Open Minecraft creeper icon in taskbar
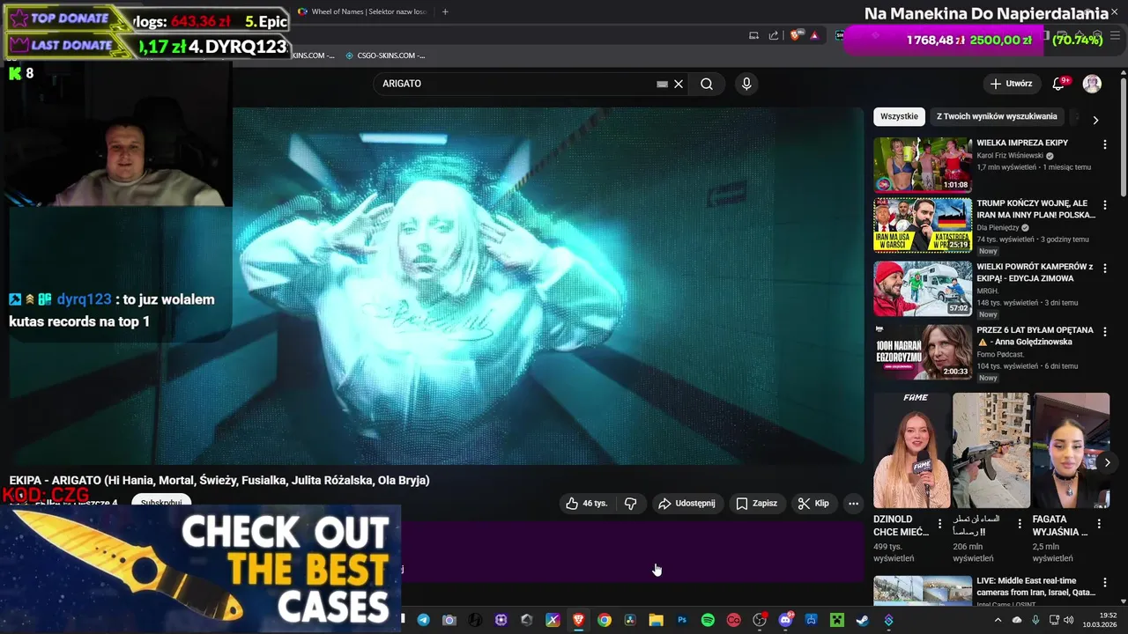The image size is (1128, 634). (836, 620)
